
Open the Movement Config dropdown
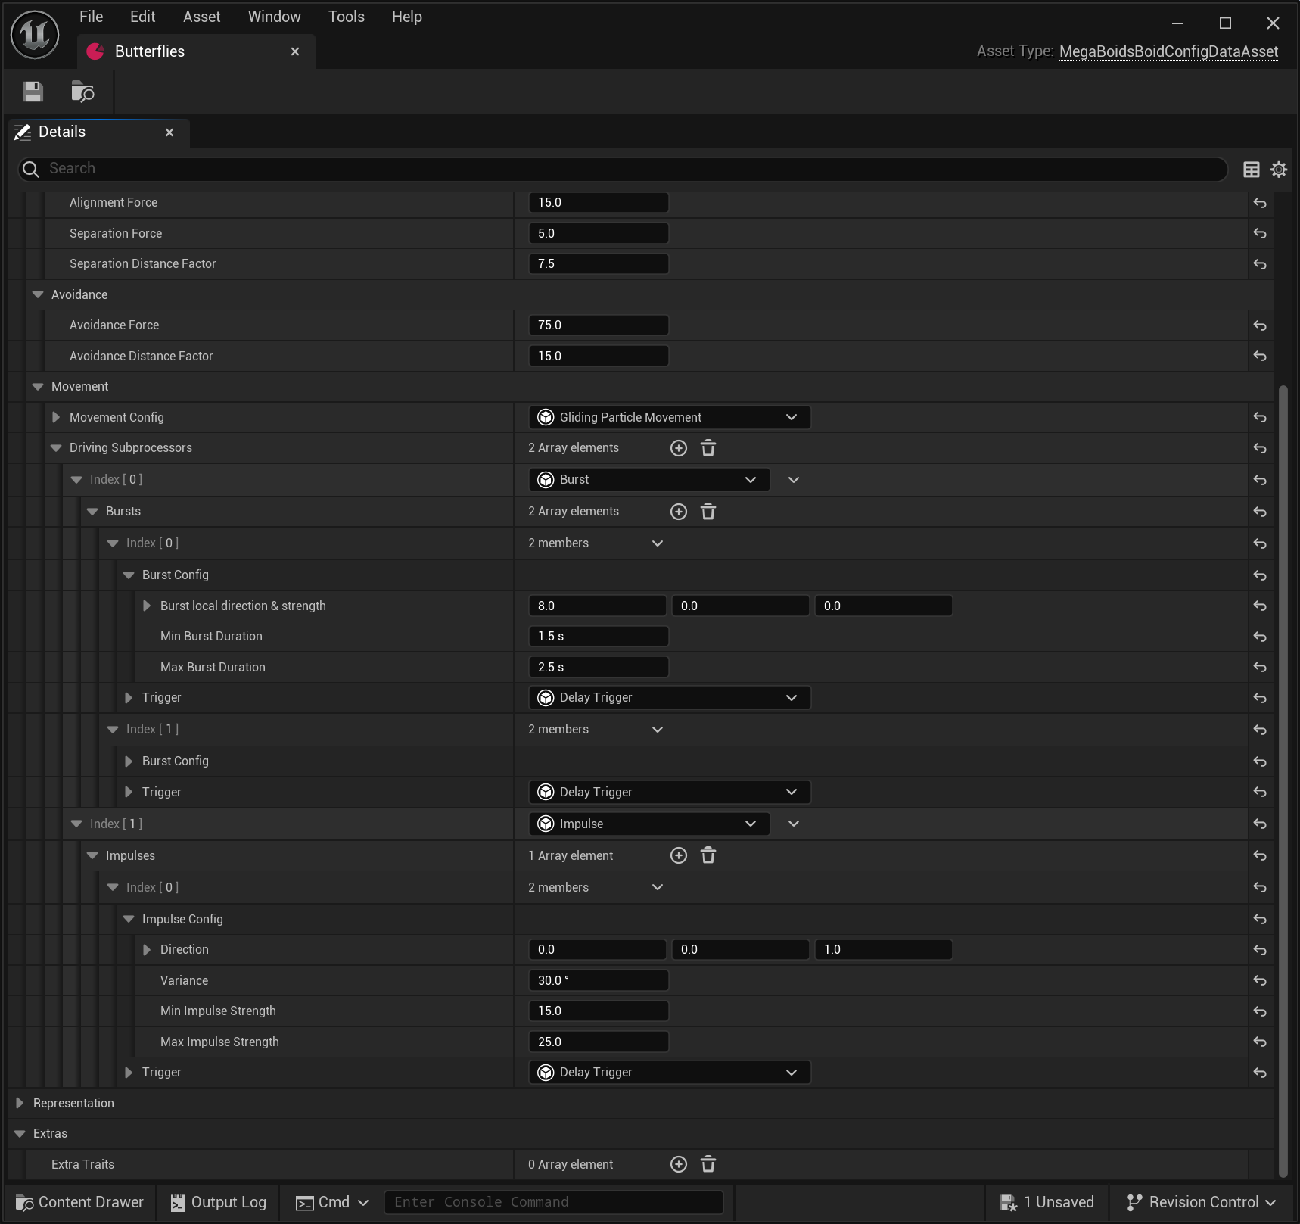(792, 416)
